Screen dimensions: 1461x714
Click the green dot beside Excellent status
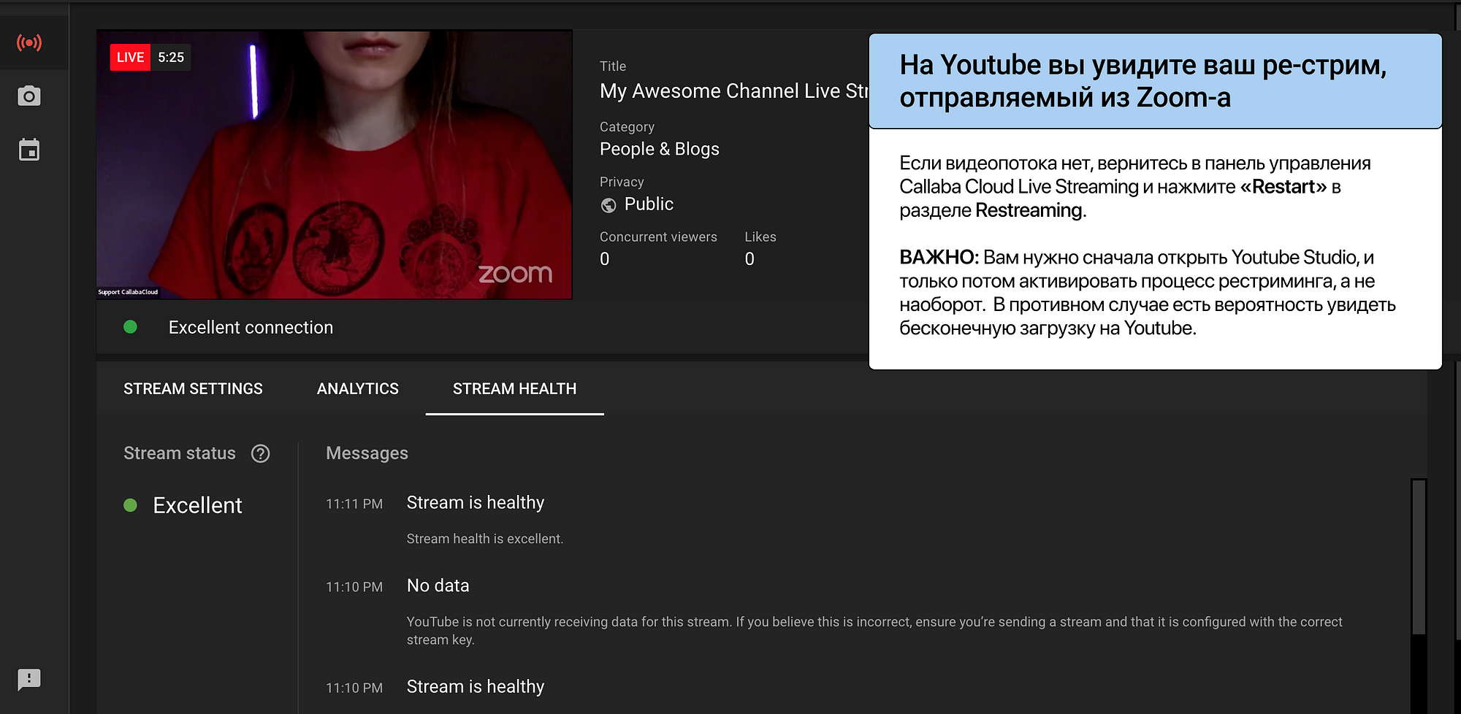coord(130,505)
